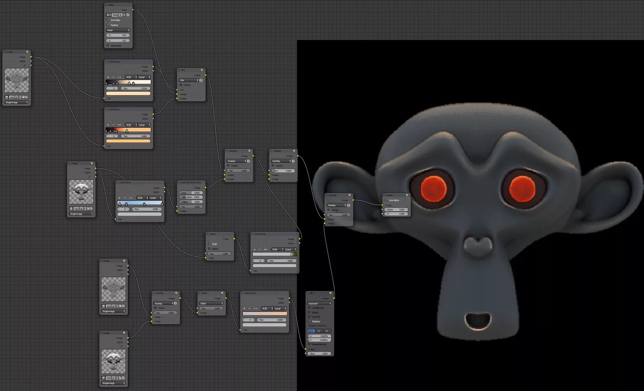Click the Y: 512 size field in the Mask node

[118, 40]
